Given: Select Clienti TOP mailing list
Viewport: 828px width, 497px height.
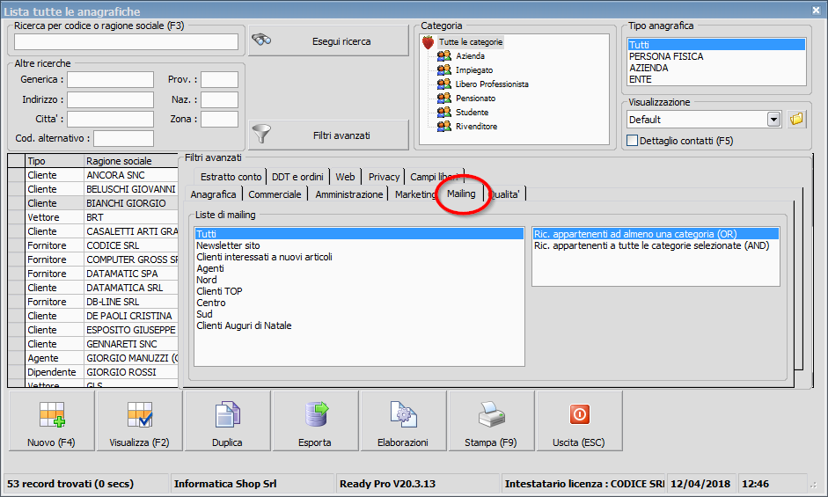Looking at the screenshot, I should click(359, 291).
